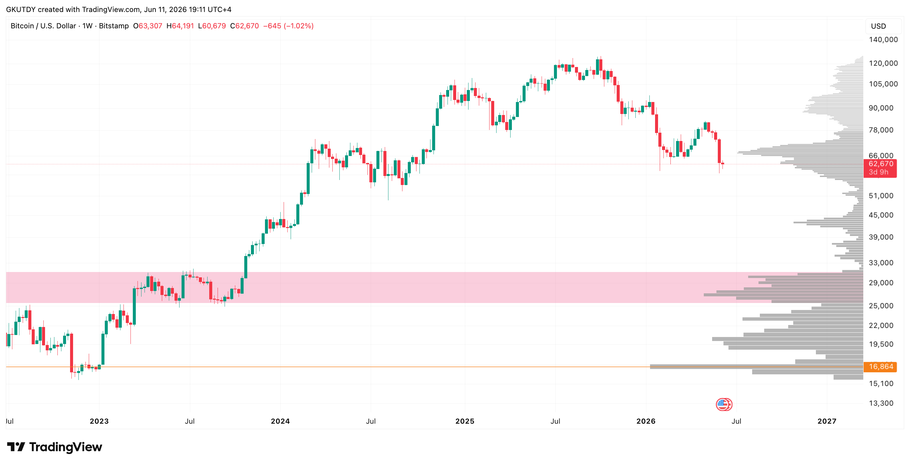Click the orange 16,864 price label
Image resolution: width=910 pixels, height=465 pixels.
[880, 367]
